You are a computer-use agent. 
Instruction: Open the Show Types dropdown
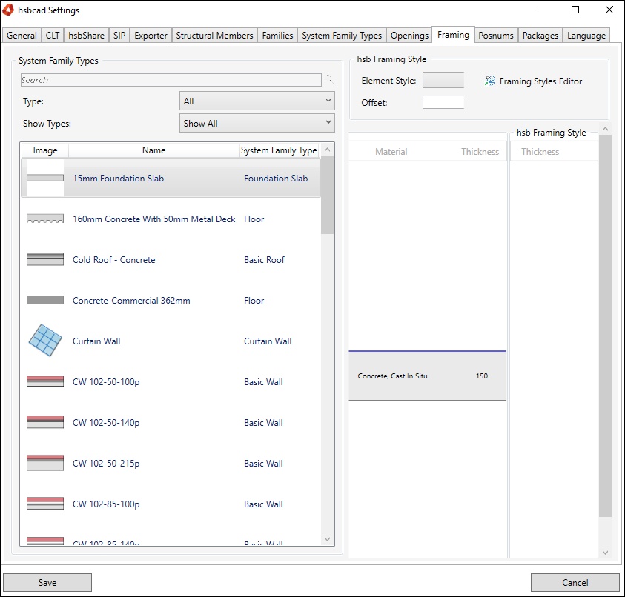[257, 124]
